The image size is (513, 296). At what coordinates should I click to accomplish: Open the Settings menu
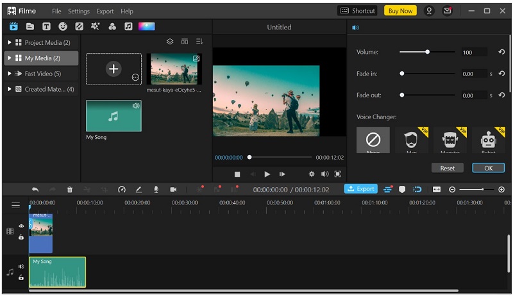[79, 11]
